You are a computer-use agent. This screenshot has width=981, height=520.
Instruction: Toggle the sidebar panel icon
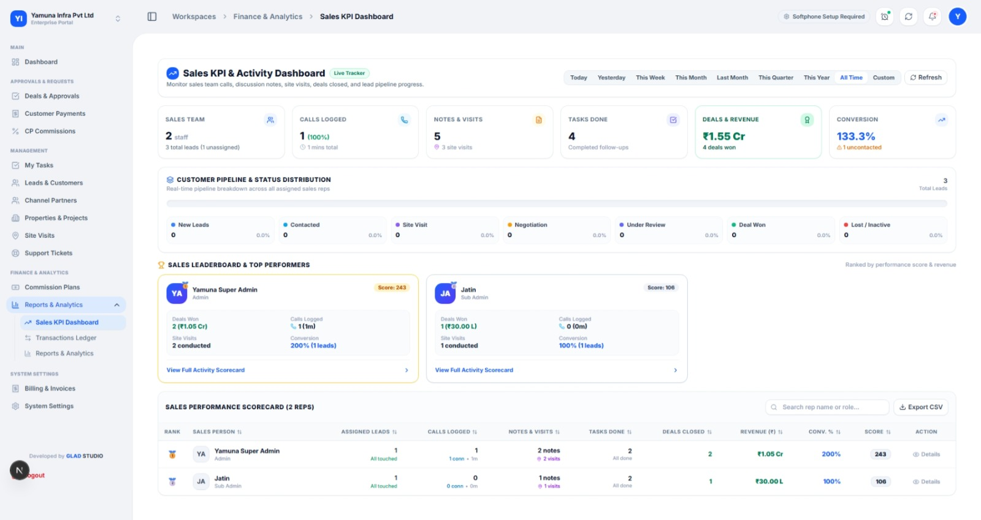coord(152,17)
